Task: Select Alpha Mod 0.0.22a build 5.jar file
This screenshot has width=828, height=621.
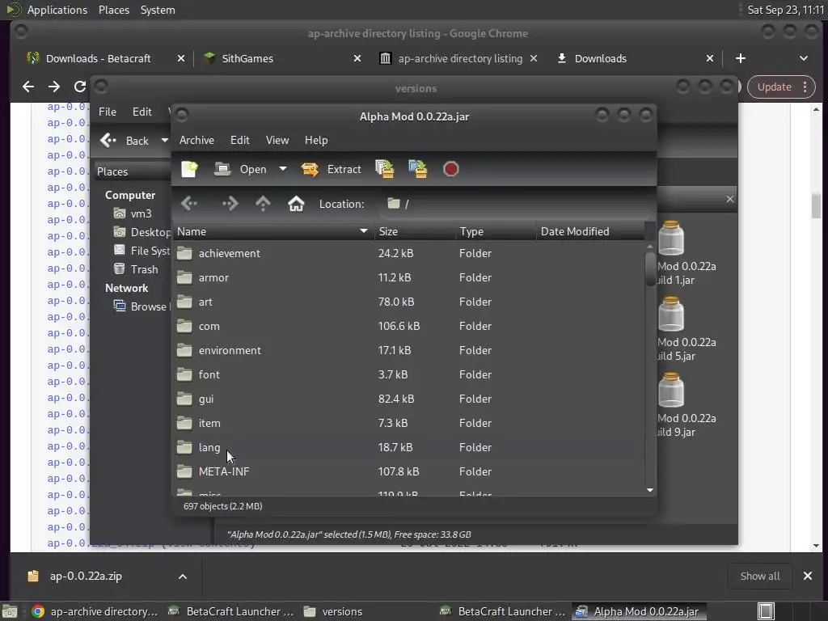Action: click(686, 330)
